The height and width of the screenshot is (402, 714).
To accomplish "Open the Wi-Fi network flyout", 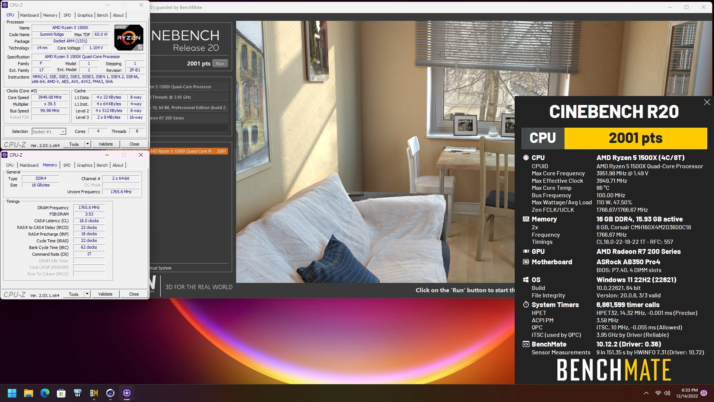I will [658, 393].
